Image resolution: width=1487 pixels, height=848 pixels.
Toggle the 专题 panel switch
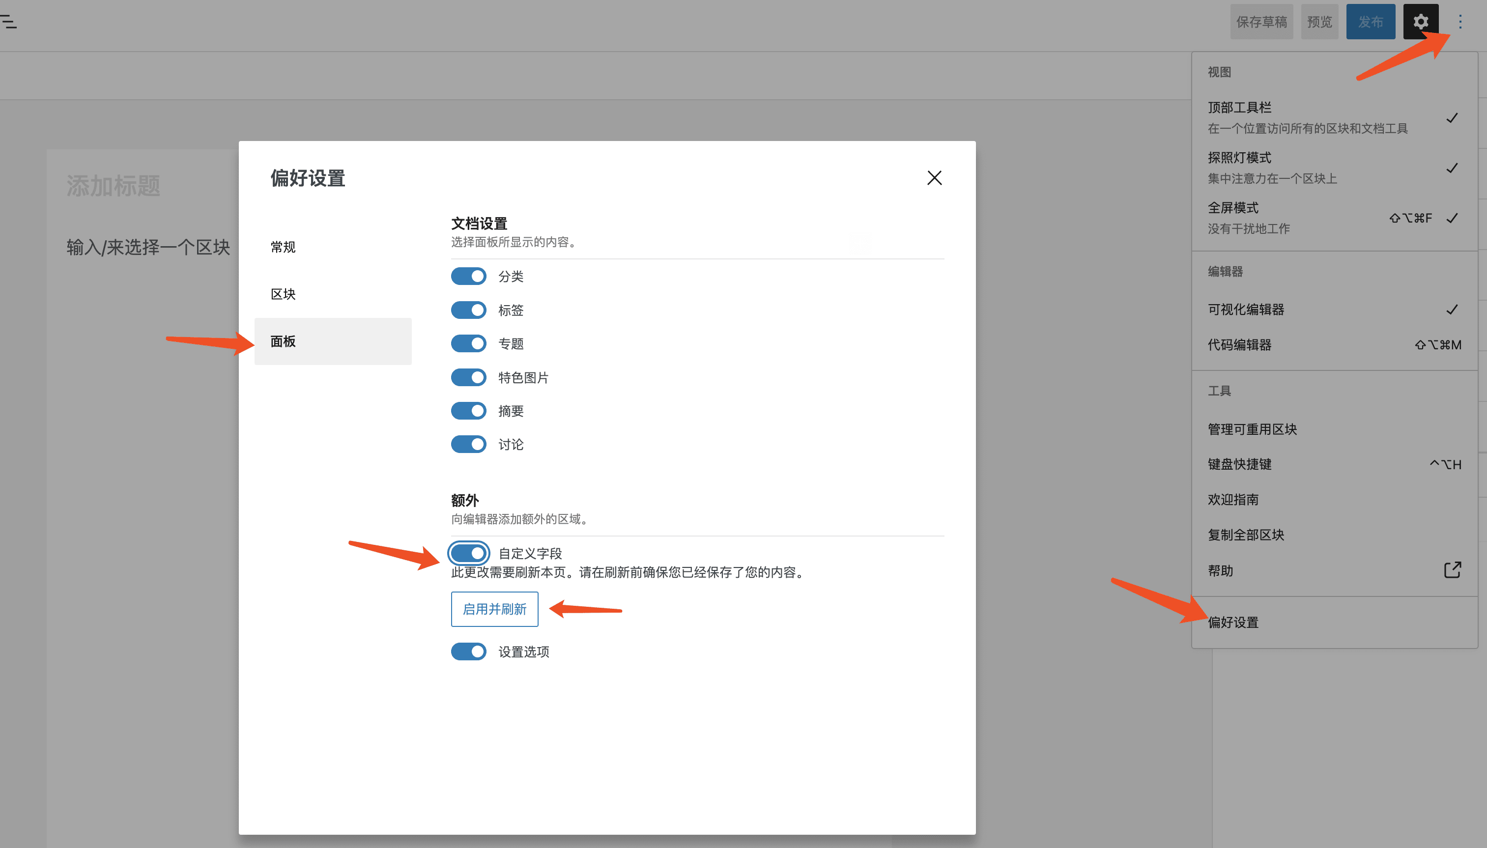point(468,343)
